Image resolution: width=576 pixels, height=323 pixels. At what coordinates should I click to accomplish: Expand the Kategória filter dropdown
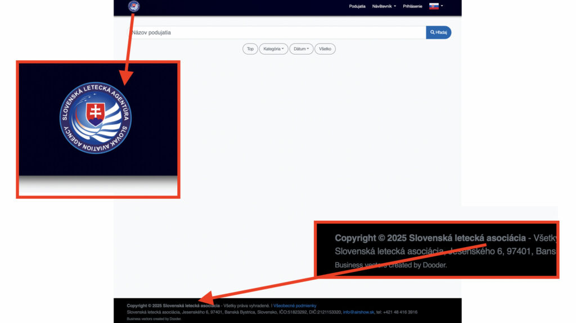(x=273, y=49)
